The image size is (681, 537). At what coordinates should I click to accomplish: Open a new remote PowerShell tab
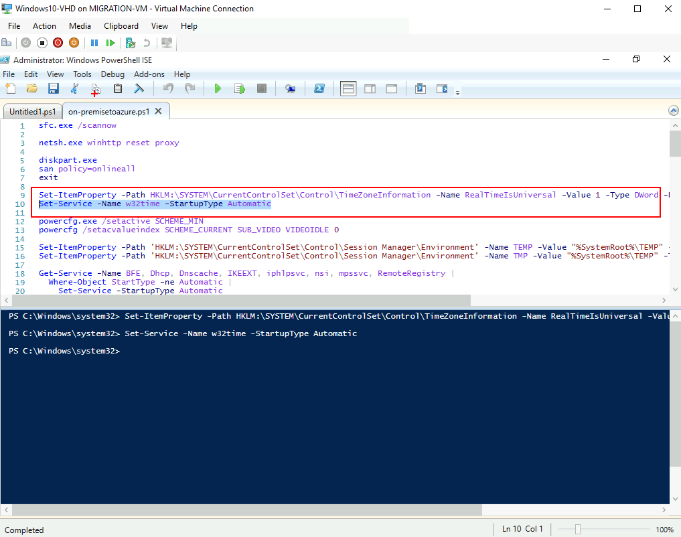(290, 88)
